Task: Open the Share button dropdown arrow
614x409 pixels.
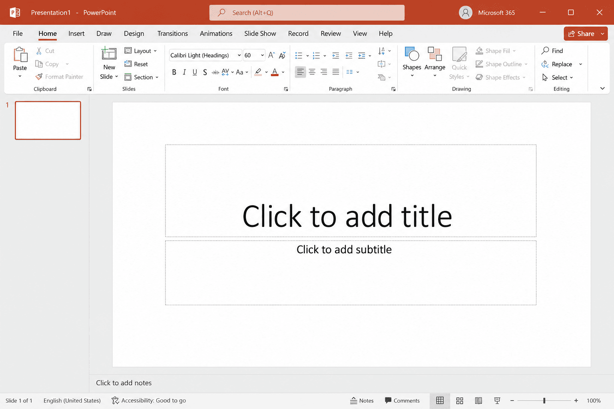Action: point(602,34)
